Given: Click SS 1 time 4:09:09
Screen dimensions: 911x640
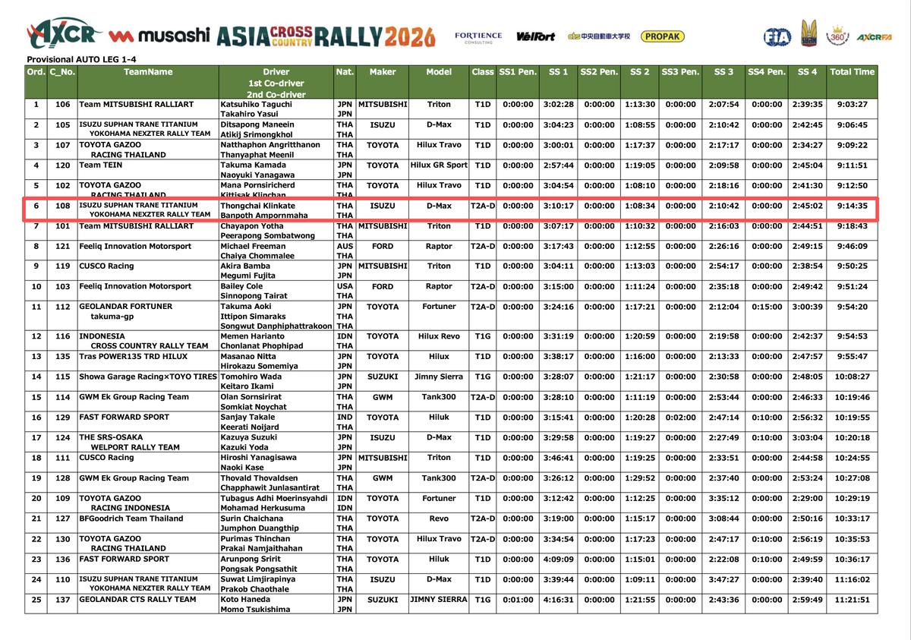Looking at the screenshot, I should click(558, 559).
